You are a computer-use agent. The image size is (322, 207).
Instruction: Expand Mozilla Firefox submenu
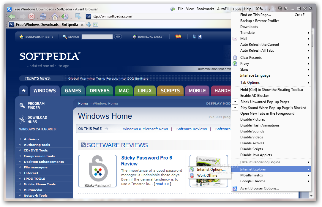point(271,176)
